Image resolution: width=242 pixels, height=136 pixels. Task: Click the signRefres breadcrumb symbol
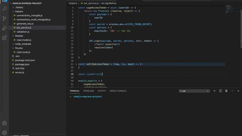[111, 3]
